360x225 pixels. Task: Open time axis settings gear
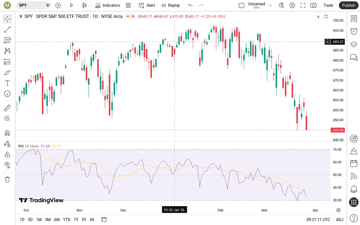click(x=339, y=210)
